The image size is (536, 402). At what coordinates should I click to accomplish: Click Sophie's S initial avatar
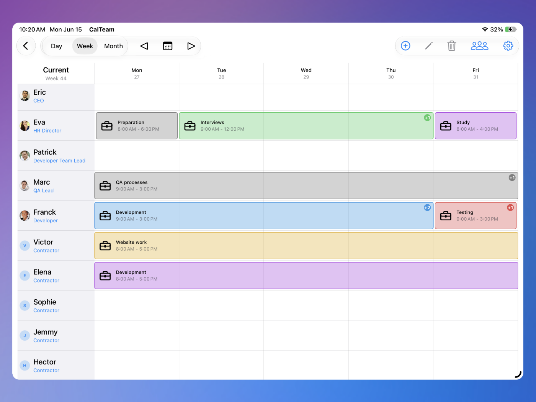25,305
